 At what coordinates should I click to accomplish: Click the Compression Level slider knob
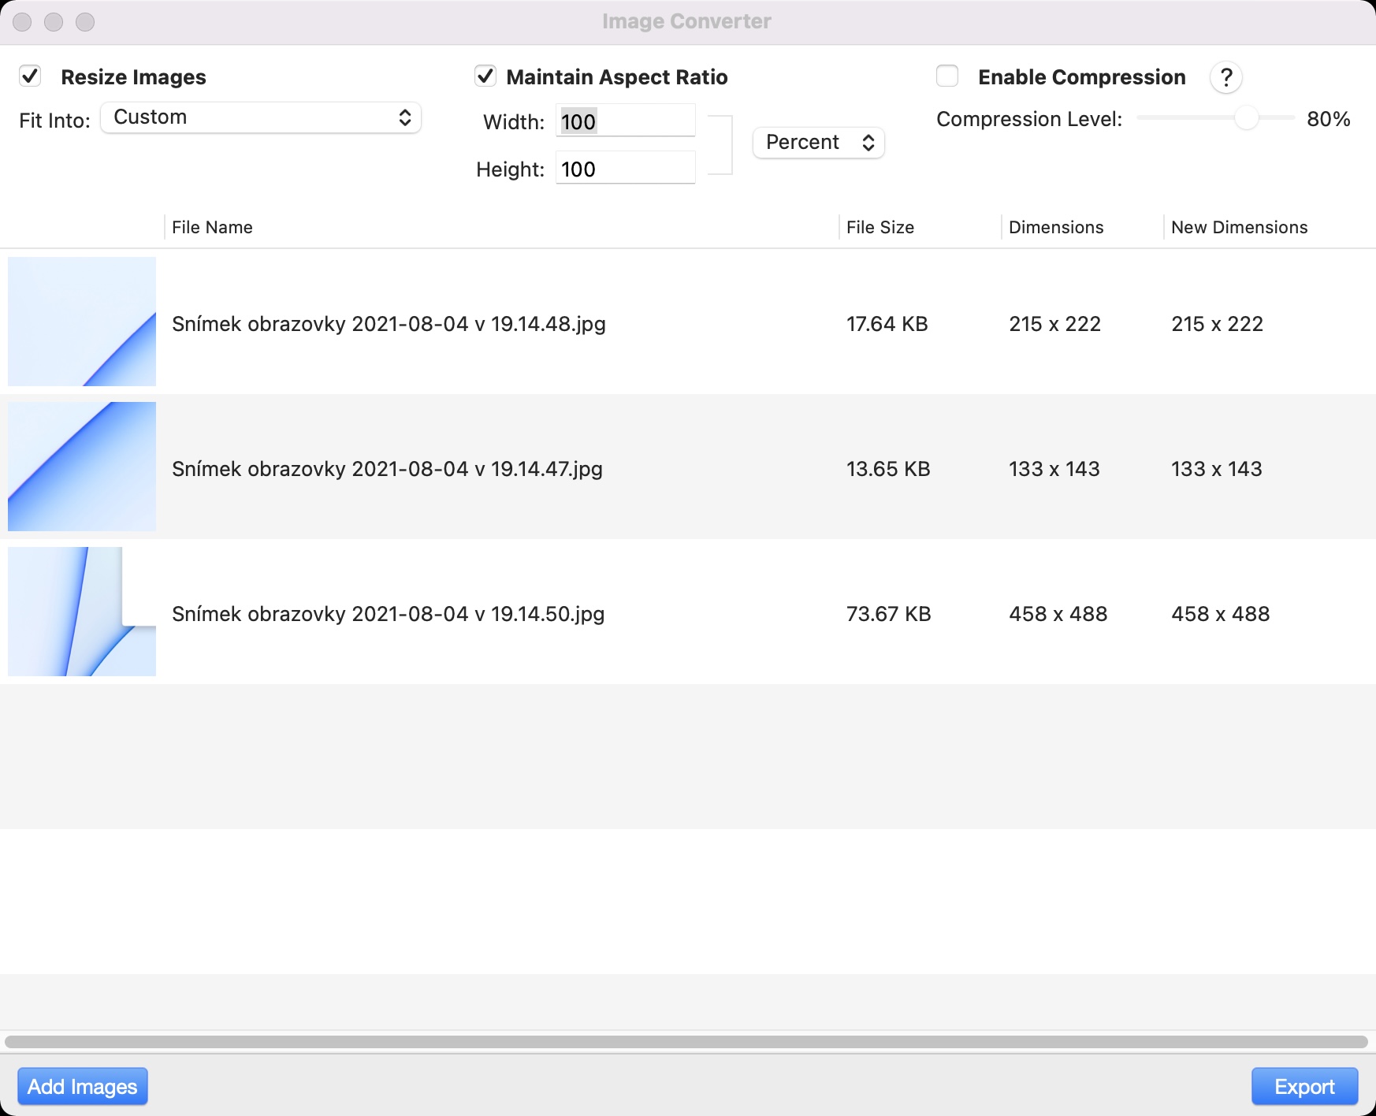pyautogui.click(x=1246, y=118)
